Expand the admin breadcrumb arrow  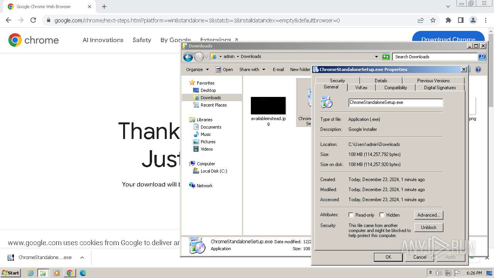238,57
